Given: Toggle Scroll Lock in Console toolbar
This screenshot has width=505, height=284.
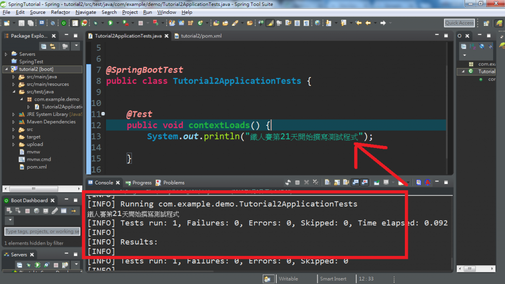Looking at the screenshot, I should (x=336, y=182).
